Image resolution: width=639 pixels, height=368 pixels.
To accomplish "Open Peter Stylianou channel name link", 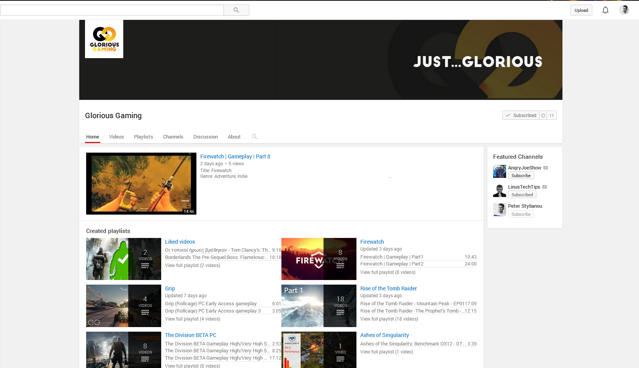I will [x=525, y=206].
